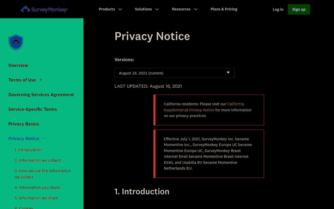334x209 pixels.
Task: Expand the Products chevron arrow
Action: [x=120, y=9]
